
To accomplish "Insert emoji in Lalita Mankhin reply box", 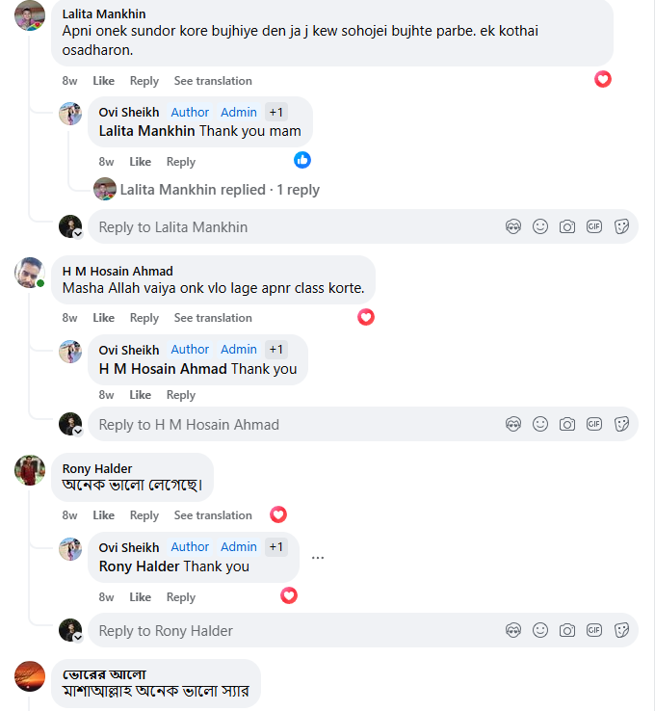I will click(540, 226).
